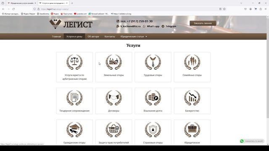Viewport: 269px width, 151px height.
Task: Open the youtube.com bookmark
Action: click(80, 14)
